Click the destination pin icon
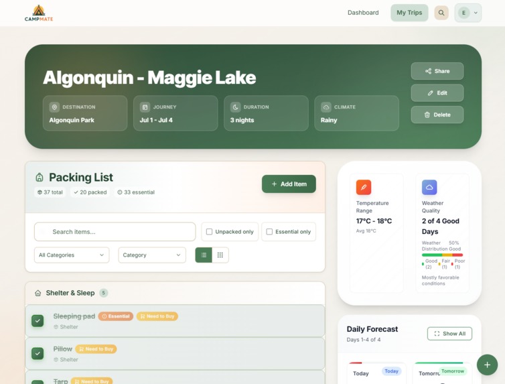 pyautogui.click(x=54, y=107)
